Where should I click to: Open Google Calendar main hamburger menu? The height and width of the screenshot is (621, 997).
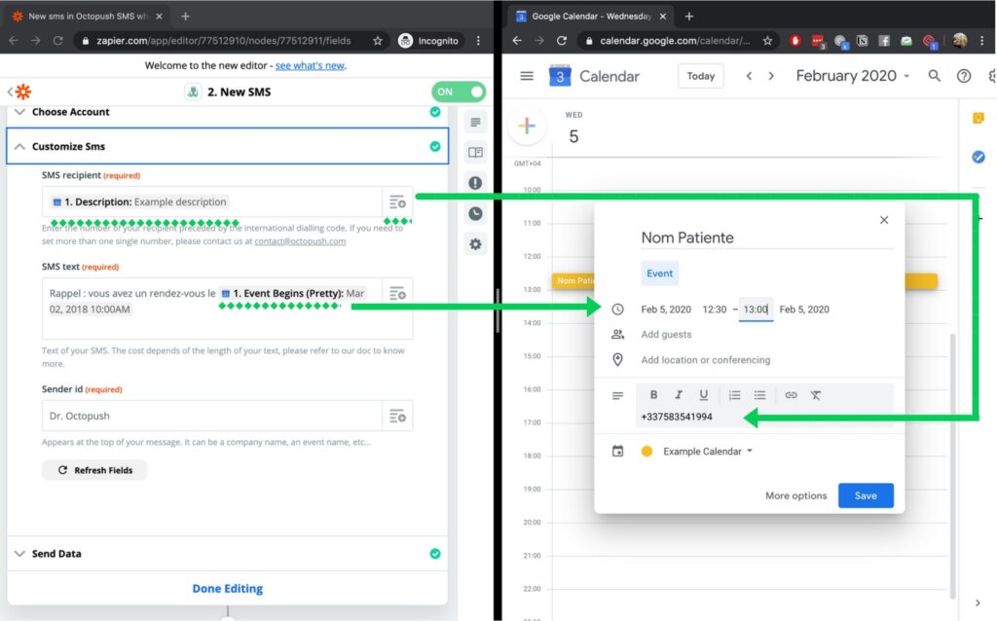tap(527, 76)
